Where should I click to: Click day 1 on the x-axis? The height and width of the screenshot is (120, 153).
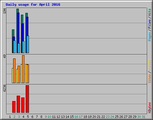(10, 117)
